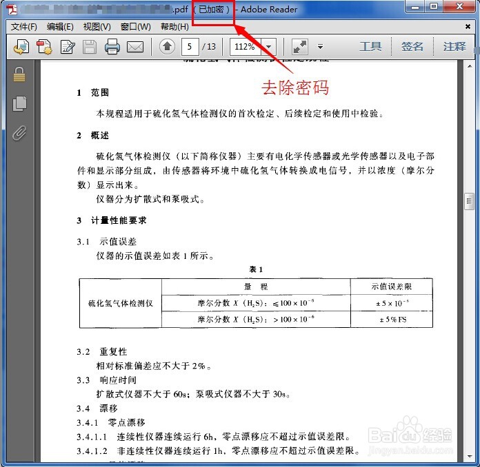Click the page number field showing 5
Image resolution: width=480 pixels, height=467 pixels.
coord(190,47)
